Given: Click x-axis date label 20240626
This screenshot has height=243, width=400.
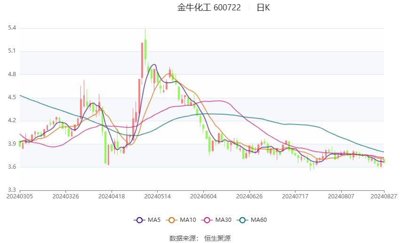Looking at the screenshot, I should click(x=249, y=196).
